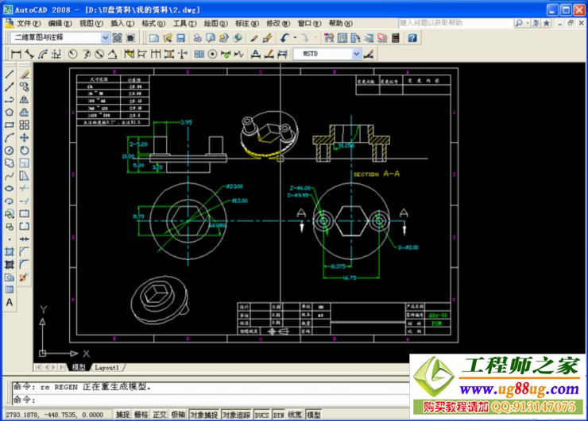Open the 格式(O) menu
The image size is (588, 421).
tap(153, 23)
